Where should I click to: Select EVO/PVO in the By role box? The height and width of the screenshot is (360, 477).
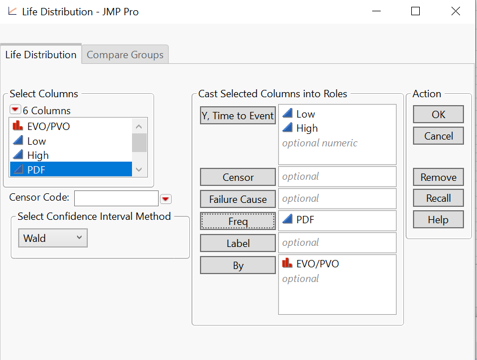[x=317, y=264]
